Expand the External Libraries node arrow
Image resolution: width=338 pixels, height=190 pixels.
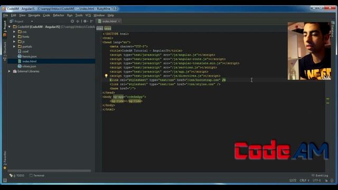coord(10,71)
